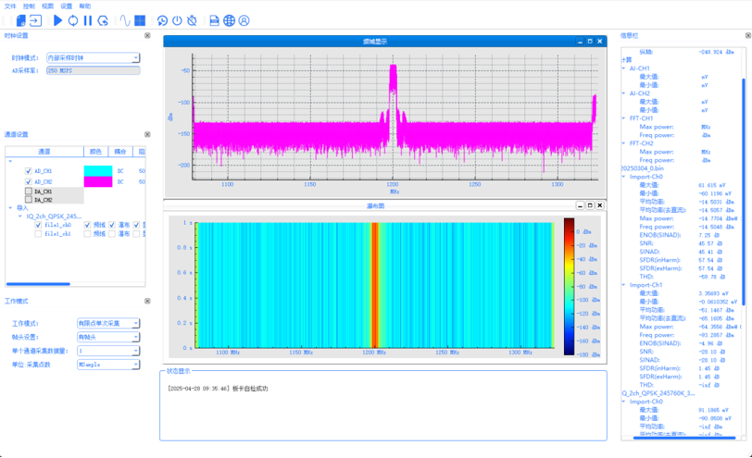Viewport: 752px width, 458px height.
Task: Click the AD采样率 input field
Action: click(93, 70)
